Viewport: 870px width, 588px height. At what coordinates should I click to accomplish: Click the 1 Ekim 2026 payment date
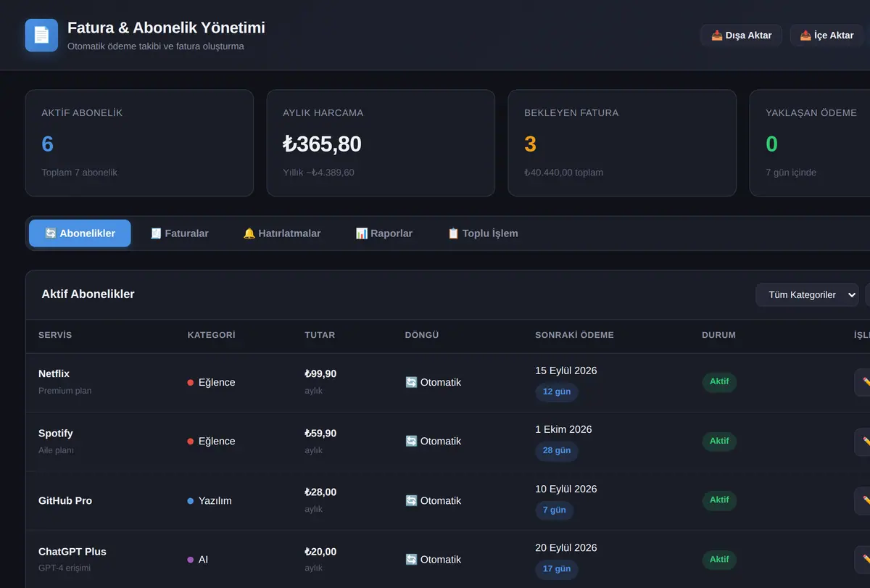tap(563, 429)
